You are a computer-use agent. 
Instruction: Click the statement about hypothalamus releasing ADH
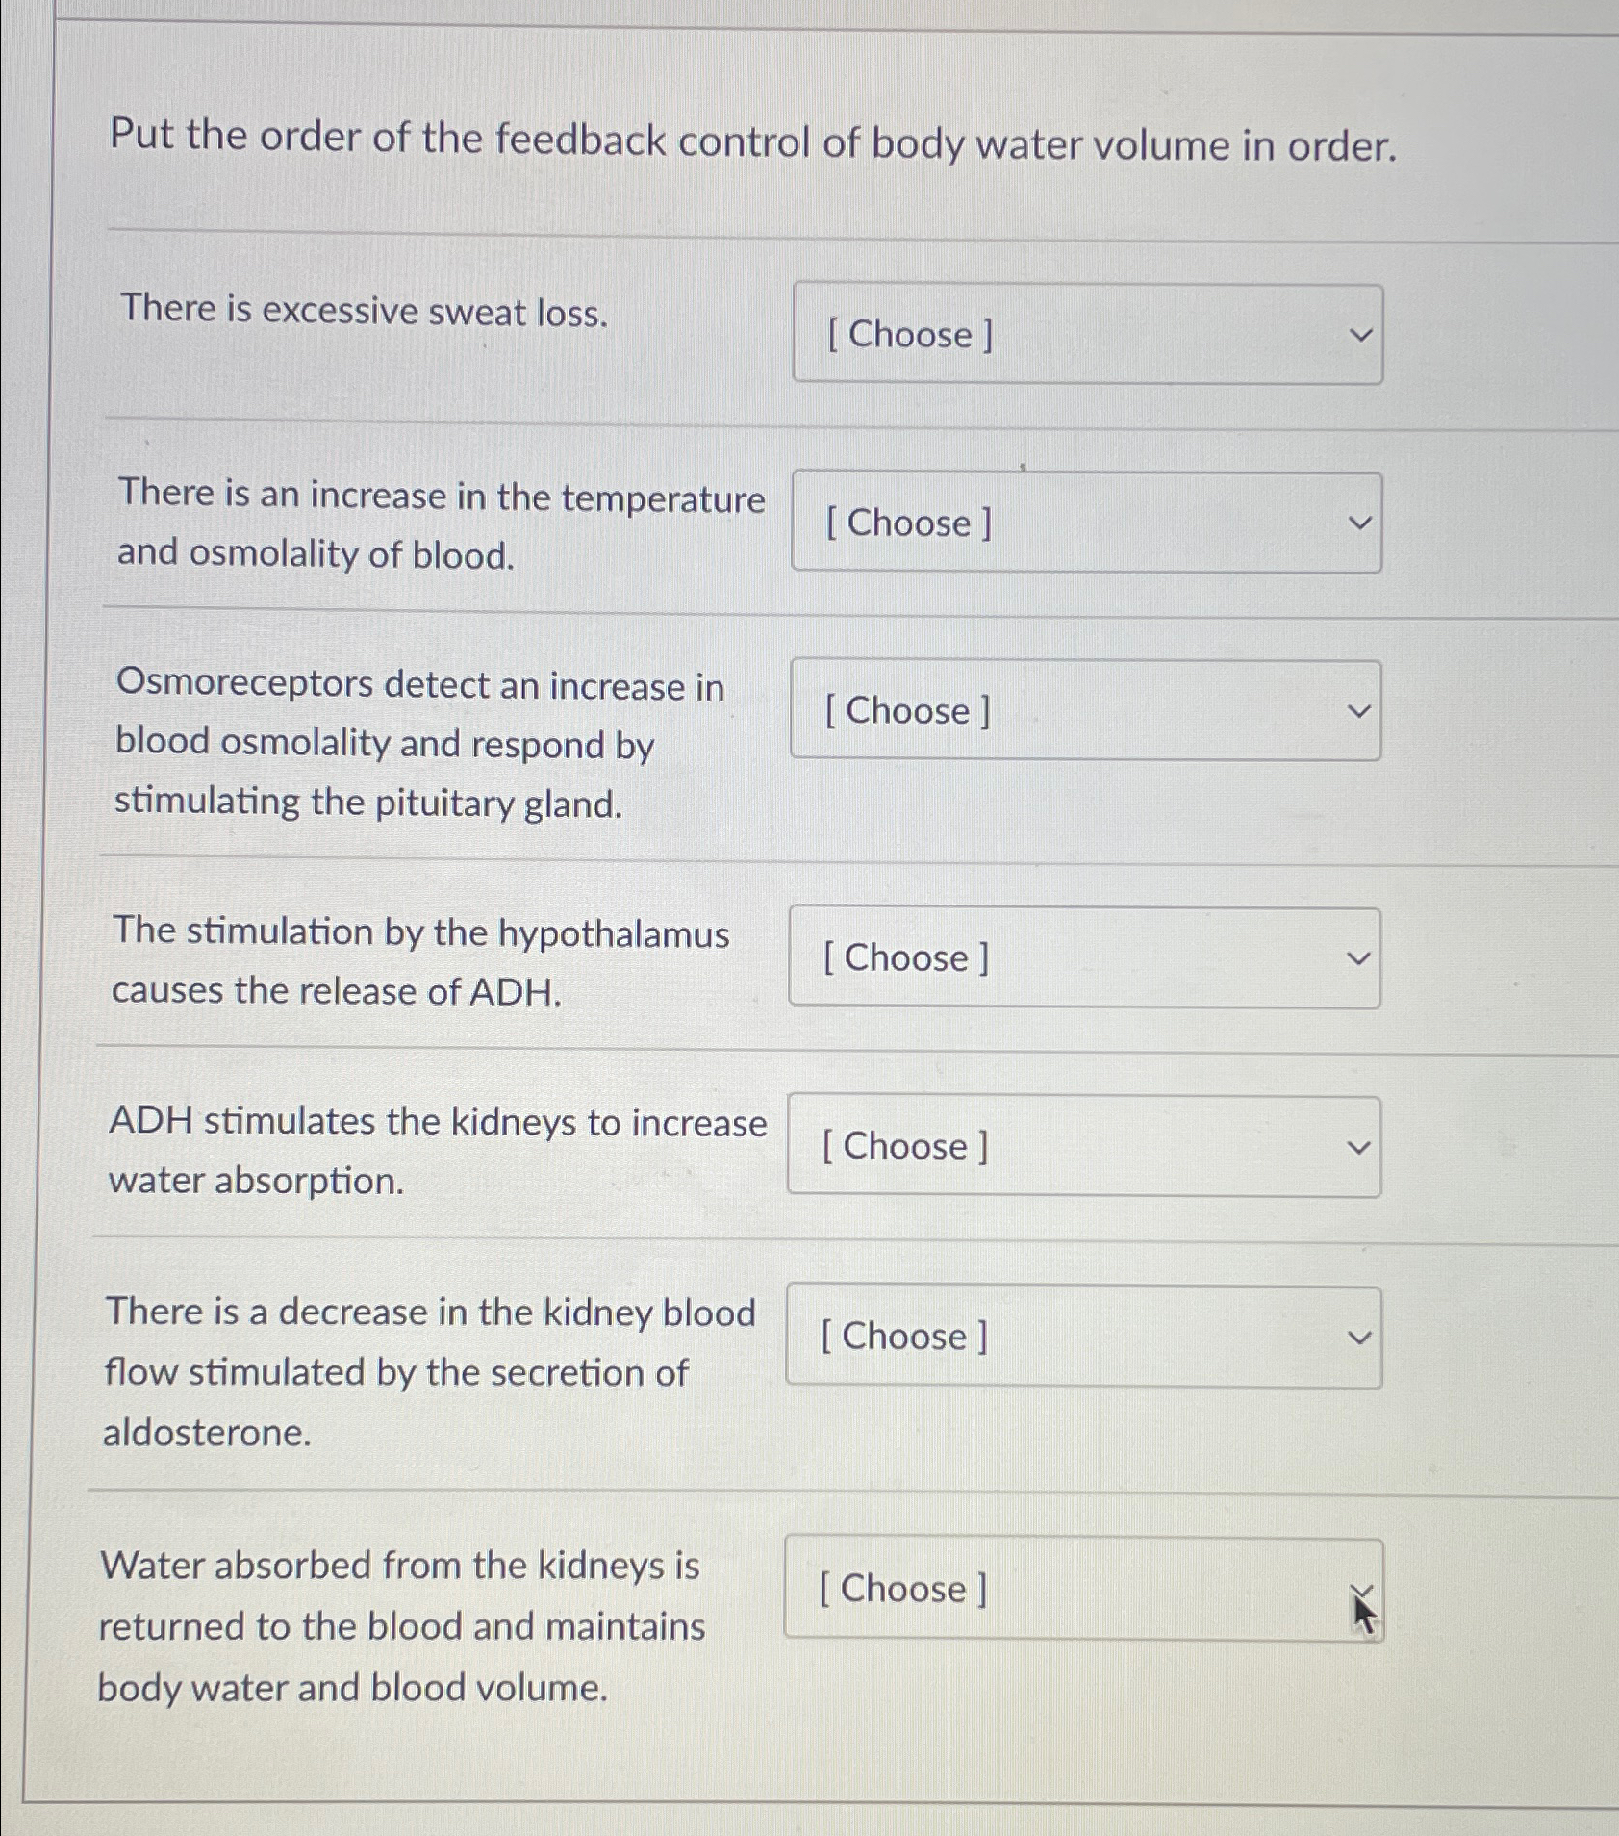(x=420, y=961)
